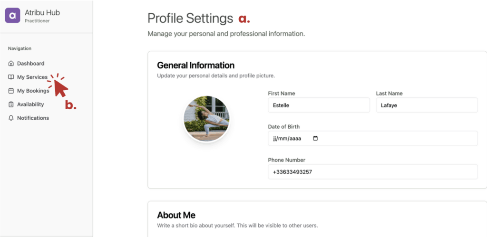
Task: Click the My Services book icon
Action: pyautogui.click(x=11, y=77)
